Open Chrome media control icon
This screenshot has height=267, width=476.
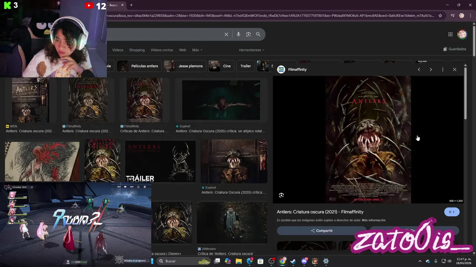(x=453, y=16)
